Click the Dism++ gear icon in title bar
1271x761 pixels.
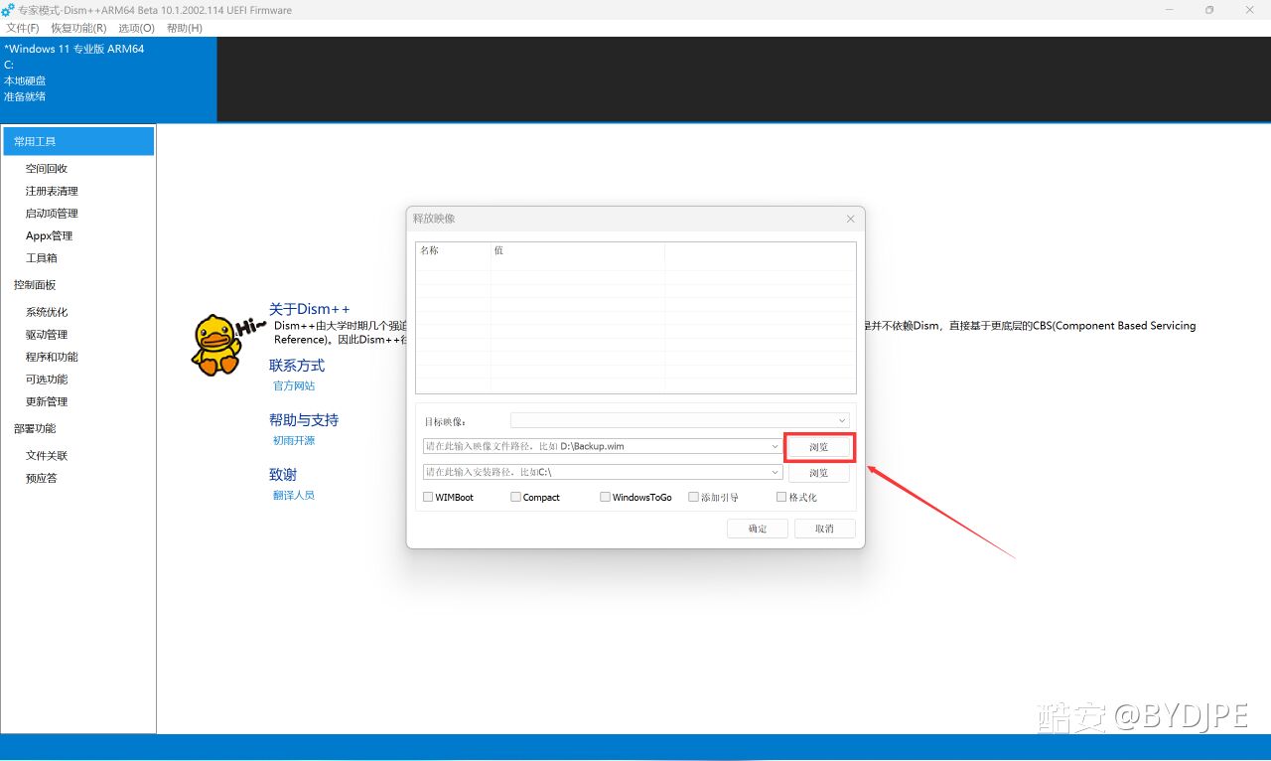pos(8,10)
